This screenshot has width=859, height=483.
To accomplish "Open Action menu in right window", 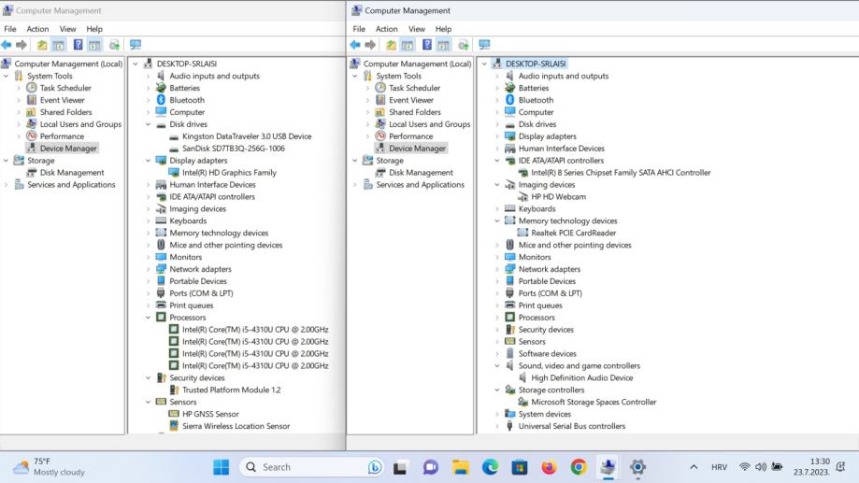I will click(x=386, y=29).
